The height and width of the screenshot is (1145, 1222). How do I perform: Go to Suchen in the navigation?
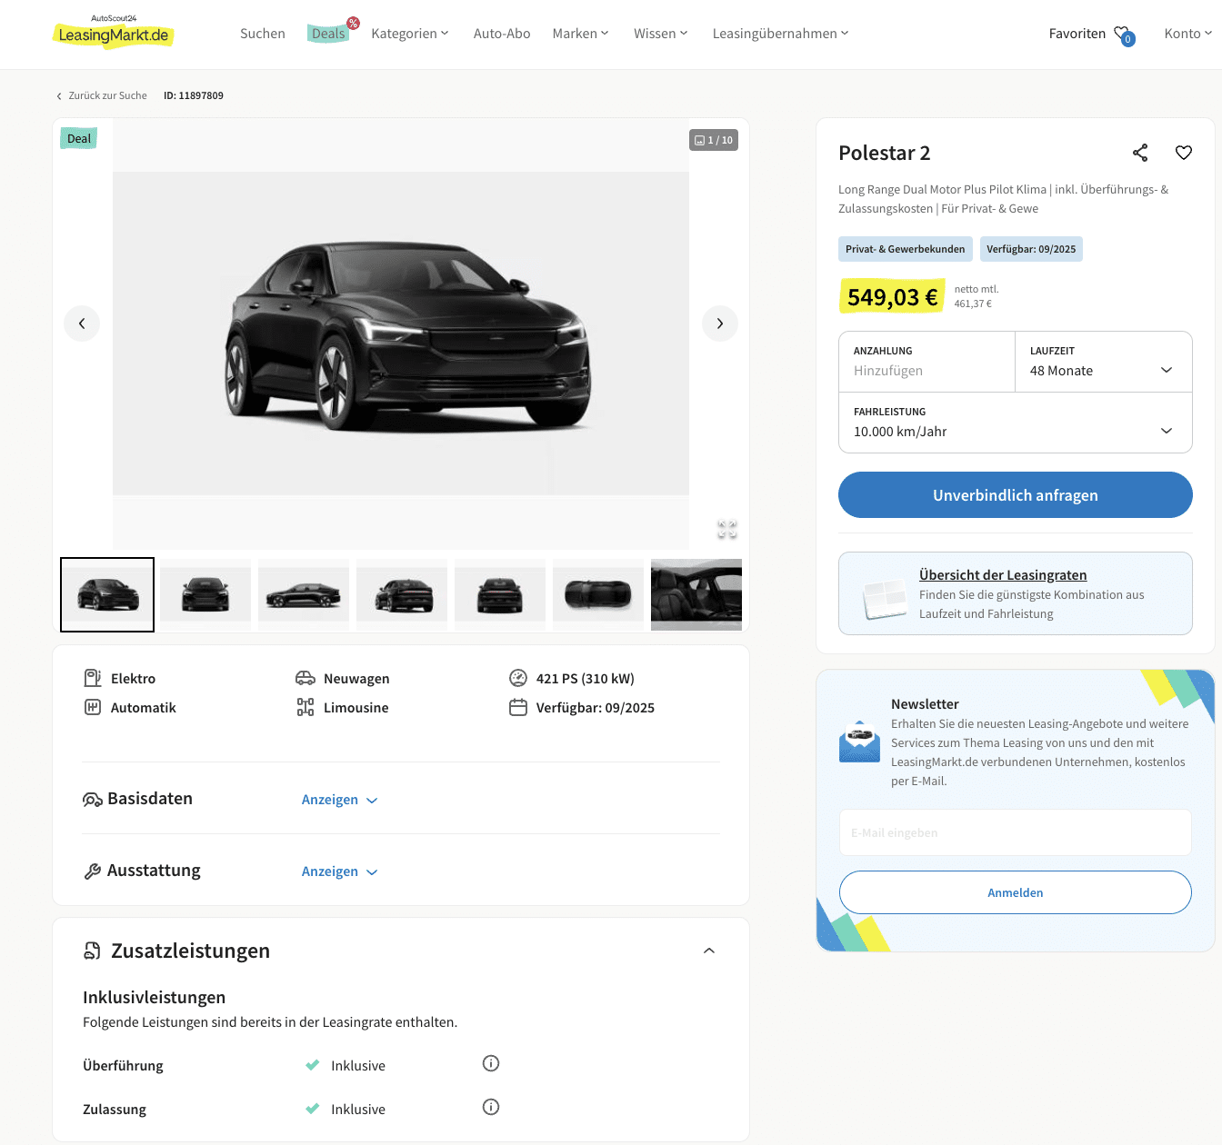[x=263, y=34]
